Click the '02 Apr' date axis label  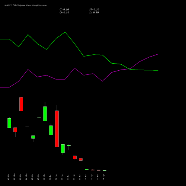tap(56, 177)
